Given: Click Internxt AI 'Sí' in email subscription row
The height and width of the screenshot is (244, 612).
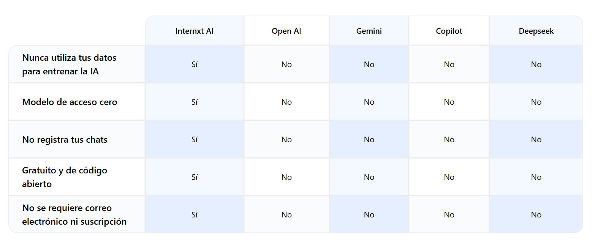Looking at the screenshot, I should coord(195,215).
